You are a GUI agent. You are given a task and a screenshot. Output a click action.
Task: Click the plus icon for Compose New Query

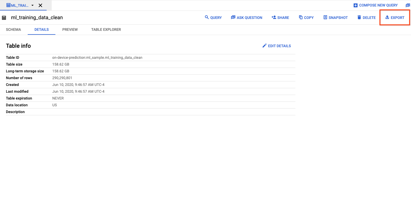[356, 5]
